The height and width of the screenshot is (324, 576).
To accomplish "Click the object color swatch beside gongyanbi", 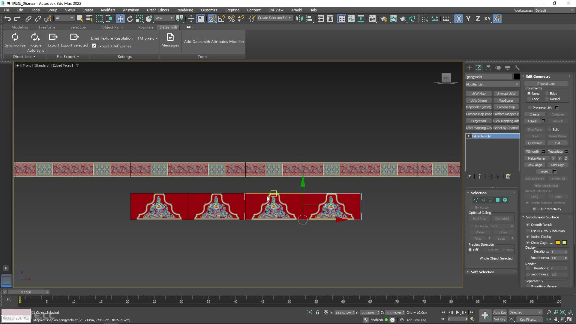I will (517, 77).
